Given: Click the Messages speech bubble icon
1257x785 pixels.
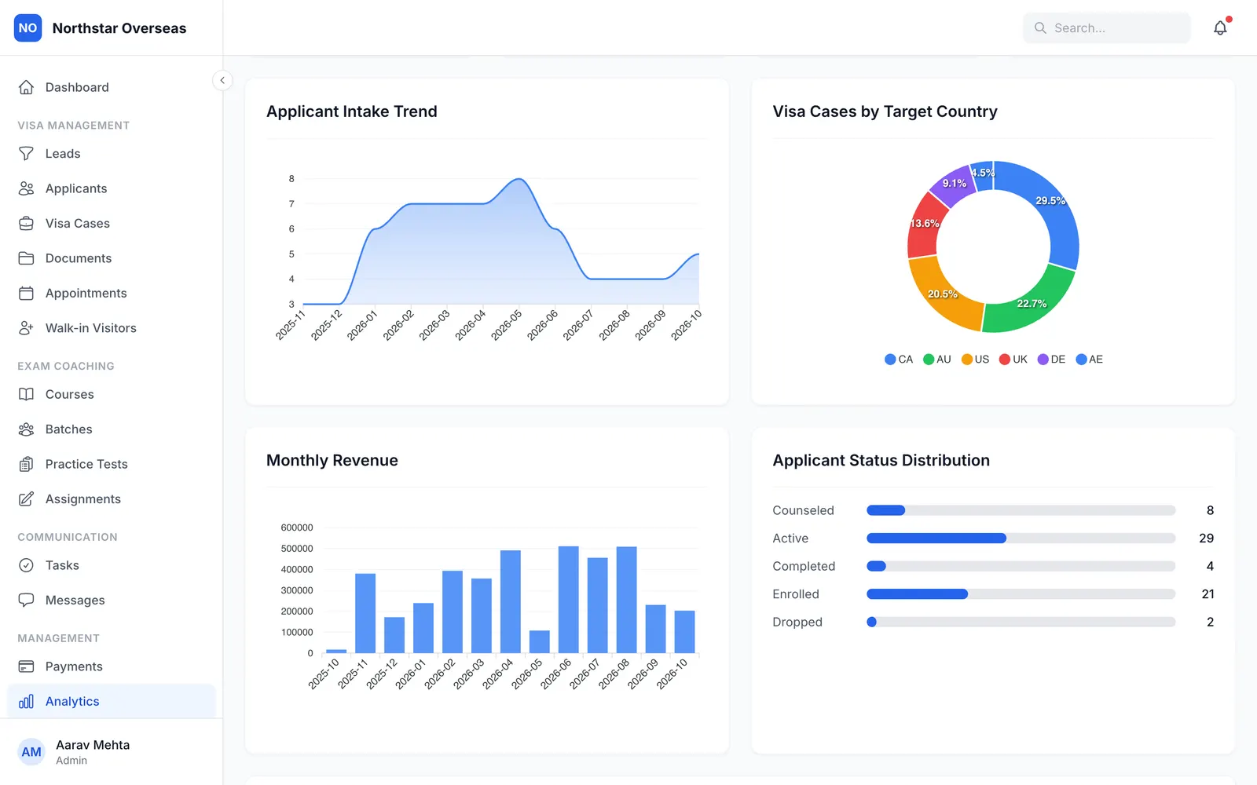Looking at the screenshot, I should pyautogui.click(x=26, y=600).
